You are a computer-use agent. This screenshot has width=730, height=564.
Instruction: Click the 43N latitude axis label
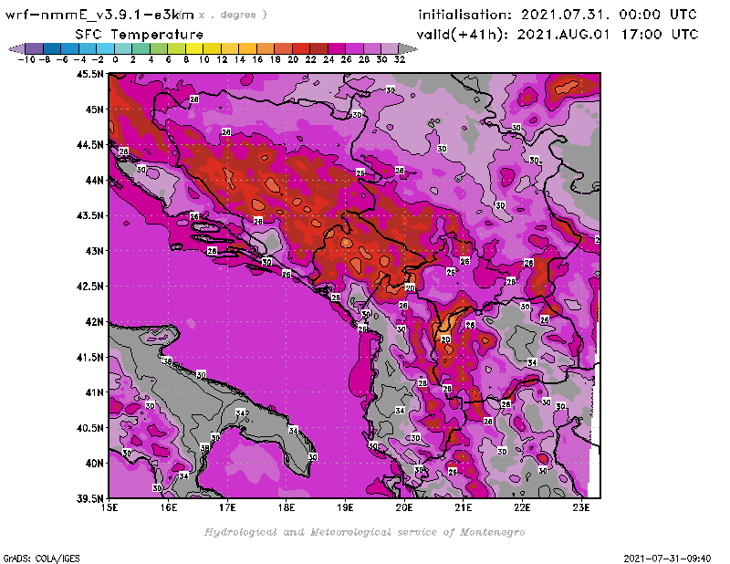(x=94, y=251)
